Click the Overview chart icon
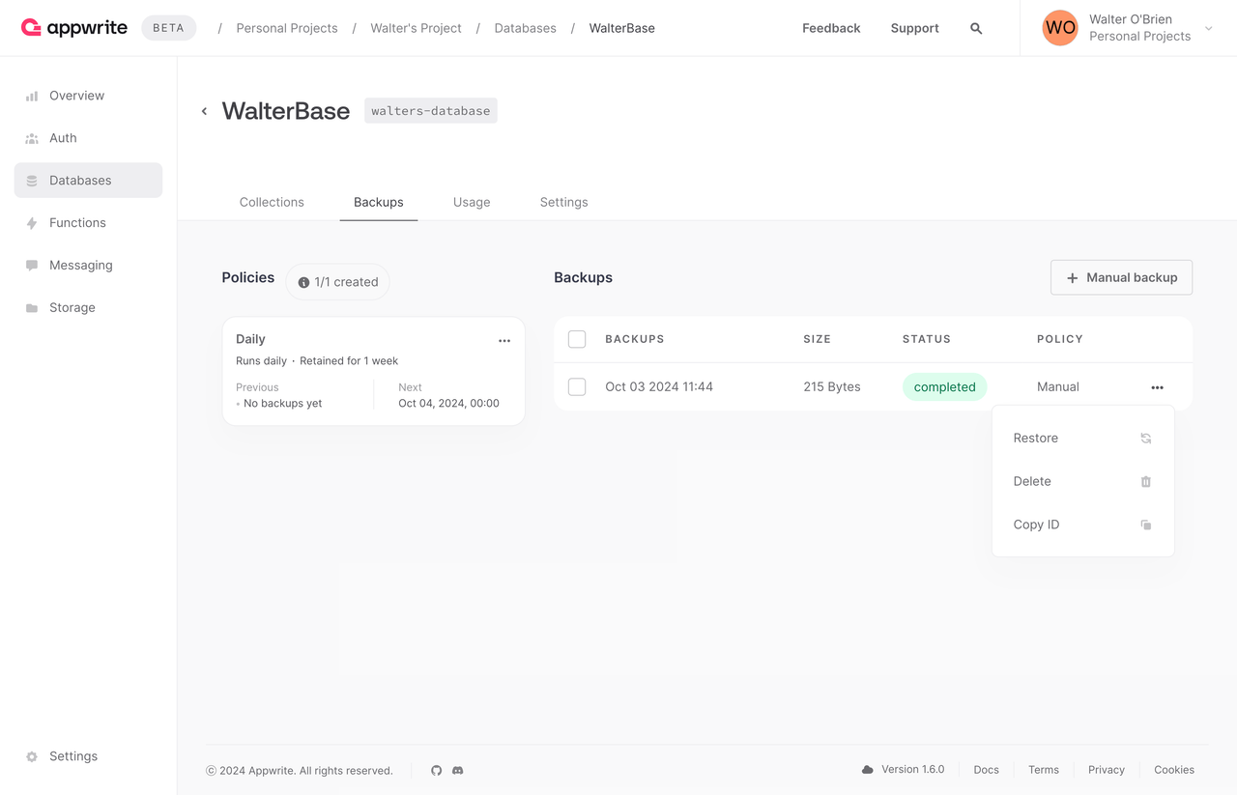 [32, 96]
